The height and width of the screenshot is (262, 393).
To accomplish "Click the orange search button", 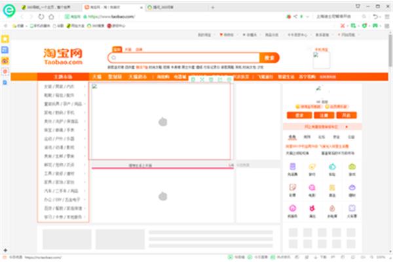I will [x=269, y=58].
